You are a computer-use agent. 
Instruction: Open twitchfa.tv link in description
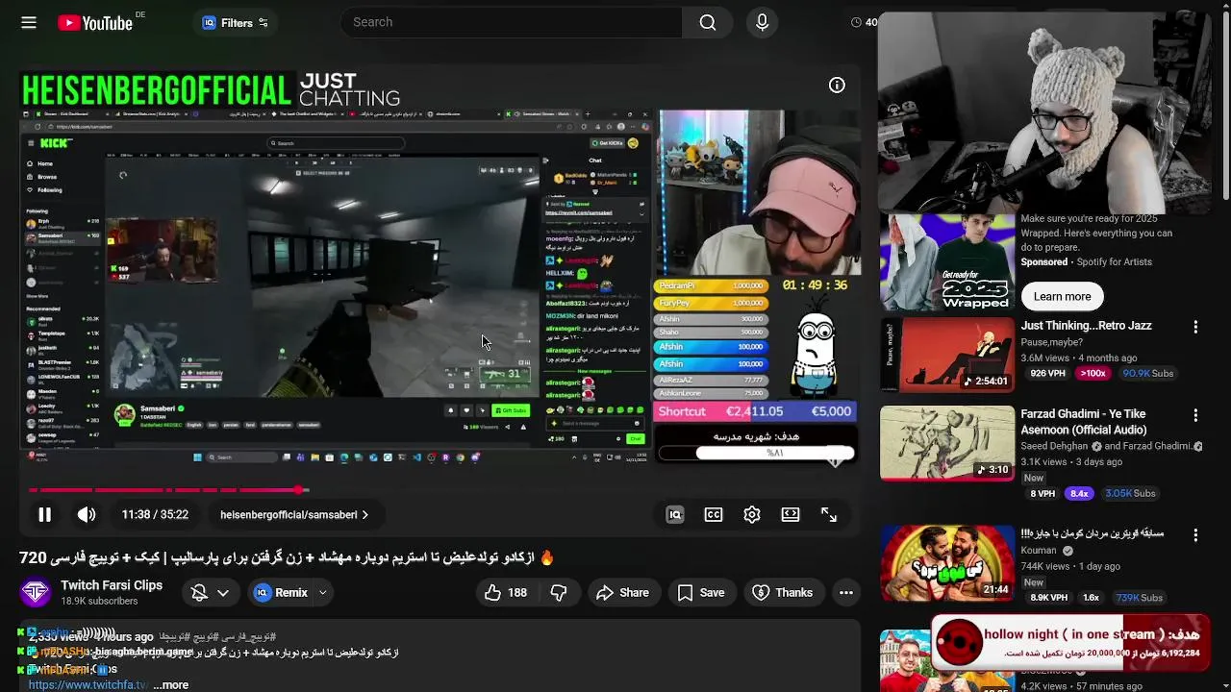coord(88,685)
